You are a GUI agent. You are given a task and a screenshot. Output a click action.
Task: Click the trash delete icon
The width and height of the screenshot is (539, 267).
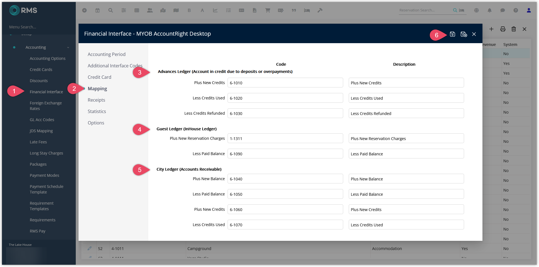514,29
